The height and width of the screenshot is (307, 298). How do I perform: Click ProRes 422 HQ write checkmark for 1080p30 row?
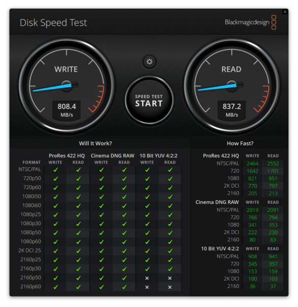[x=56, y=224]
